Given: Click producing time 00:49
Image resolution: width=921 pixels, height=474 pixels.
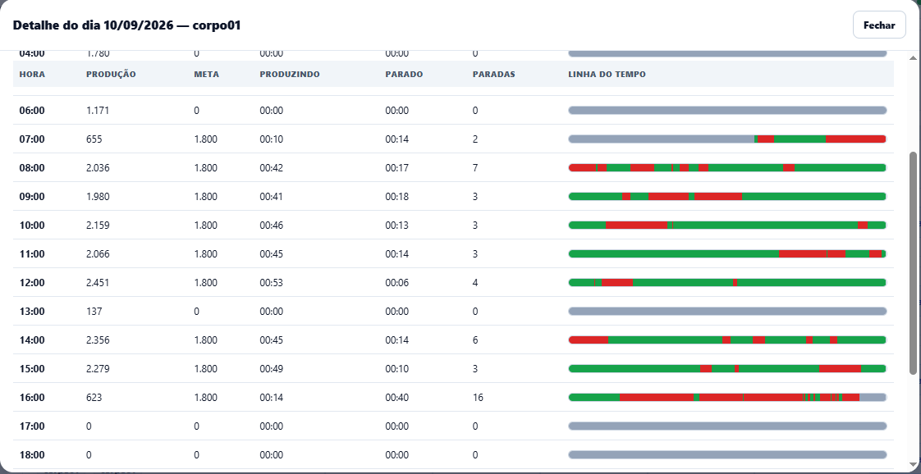Looking at the screenshot, I should pyautogui.click(x=272, y=369).
